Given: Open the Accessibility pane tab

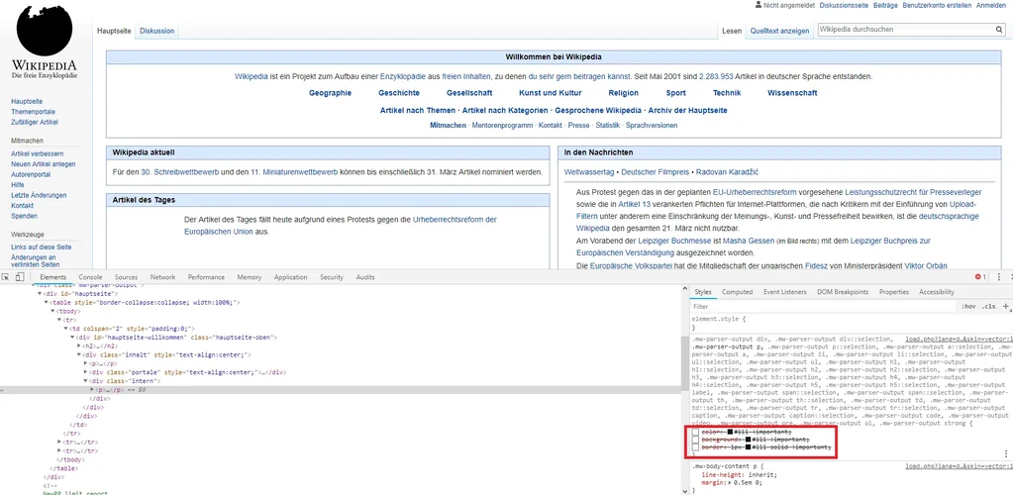Looking at the screenshot, I should pyautogui.click(x=937, y=292).
